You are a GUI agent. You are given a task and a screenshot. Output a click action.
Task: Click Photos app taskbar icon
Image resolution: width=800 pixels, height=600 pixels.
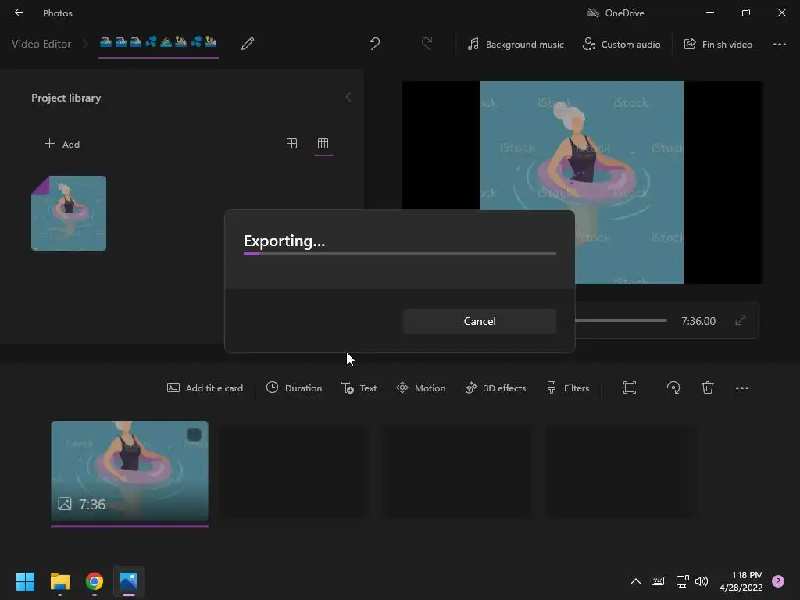click(x=129, y=581)
